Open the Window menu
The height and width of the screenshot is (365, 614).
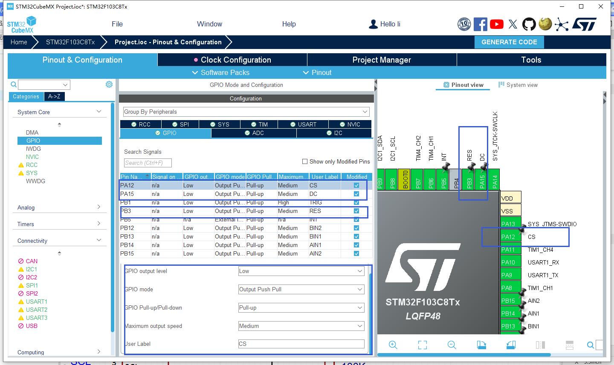[x=209, y=24]
